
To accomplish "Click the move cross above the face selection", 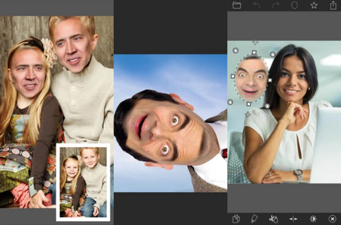I will (x=255, y=42).
